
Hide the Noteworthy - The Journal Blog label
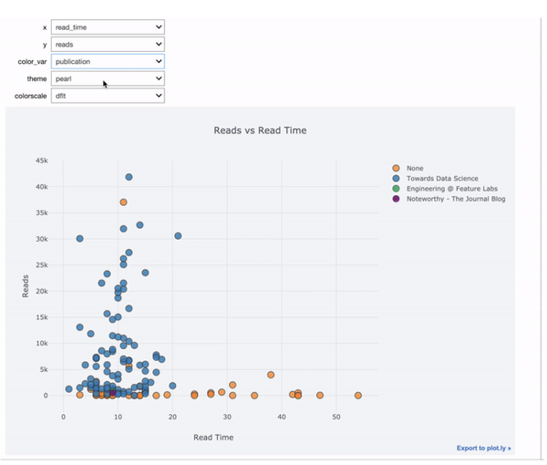[456, 199]
